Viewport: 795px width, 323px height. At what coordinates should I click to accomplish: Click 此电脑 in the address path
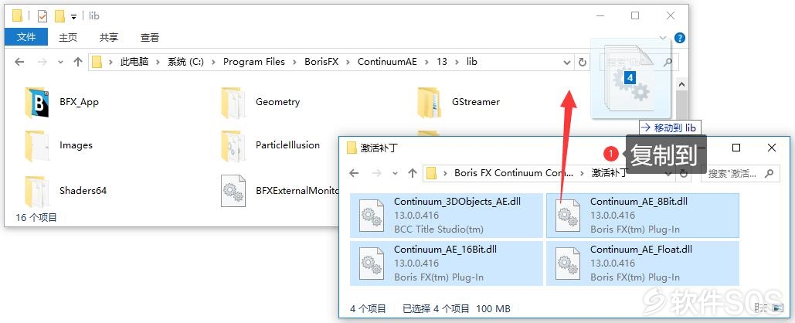(134, 62)
